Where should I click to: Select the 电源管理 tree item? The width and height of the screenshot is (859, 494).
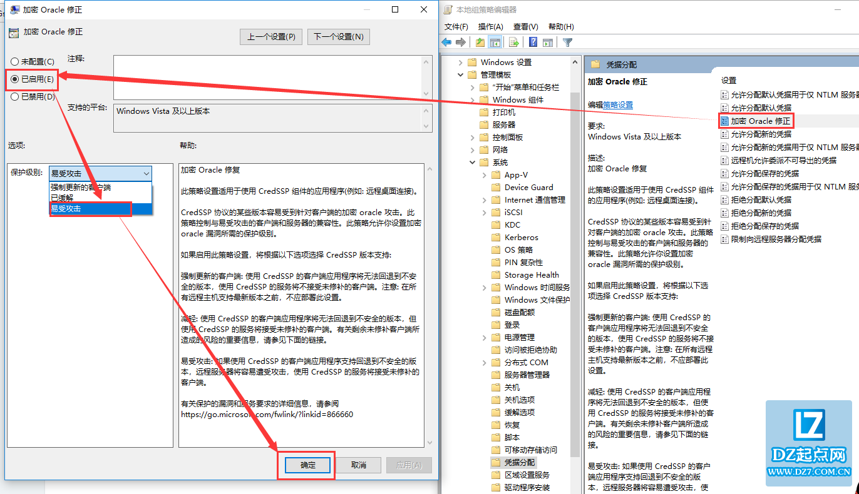pyautogui.click(x=520, y=337)
